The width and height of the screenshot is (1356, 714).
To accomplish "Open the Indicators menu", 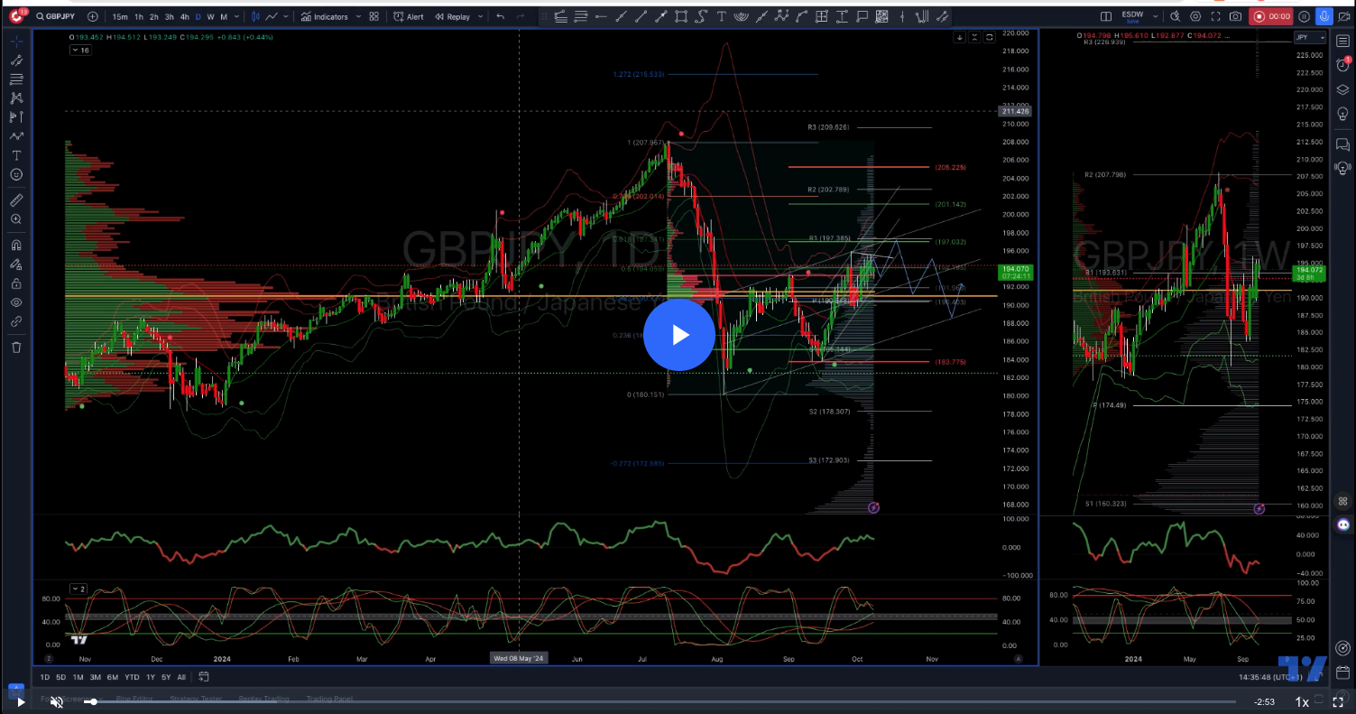I will [326, 16].
